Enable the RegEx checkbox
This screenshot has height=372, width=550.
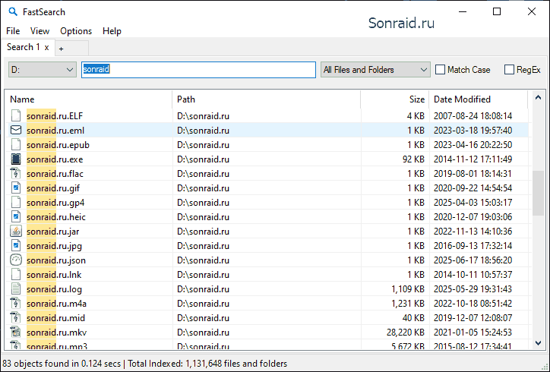tap(509, 69)
